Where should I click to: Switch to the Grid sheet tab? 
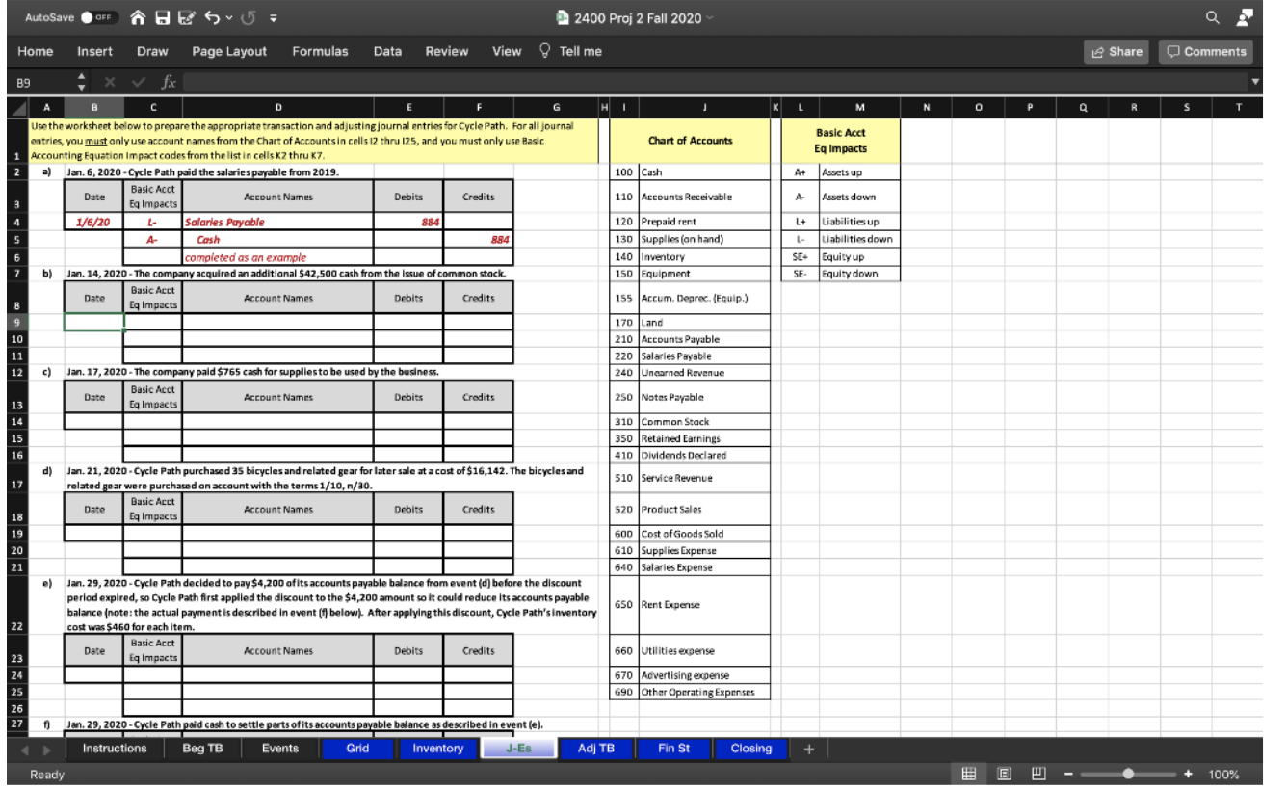pos(357,749)
